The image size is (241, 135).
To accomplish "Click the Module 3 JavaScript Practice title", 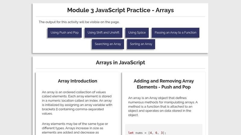I will coord(120,10).
